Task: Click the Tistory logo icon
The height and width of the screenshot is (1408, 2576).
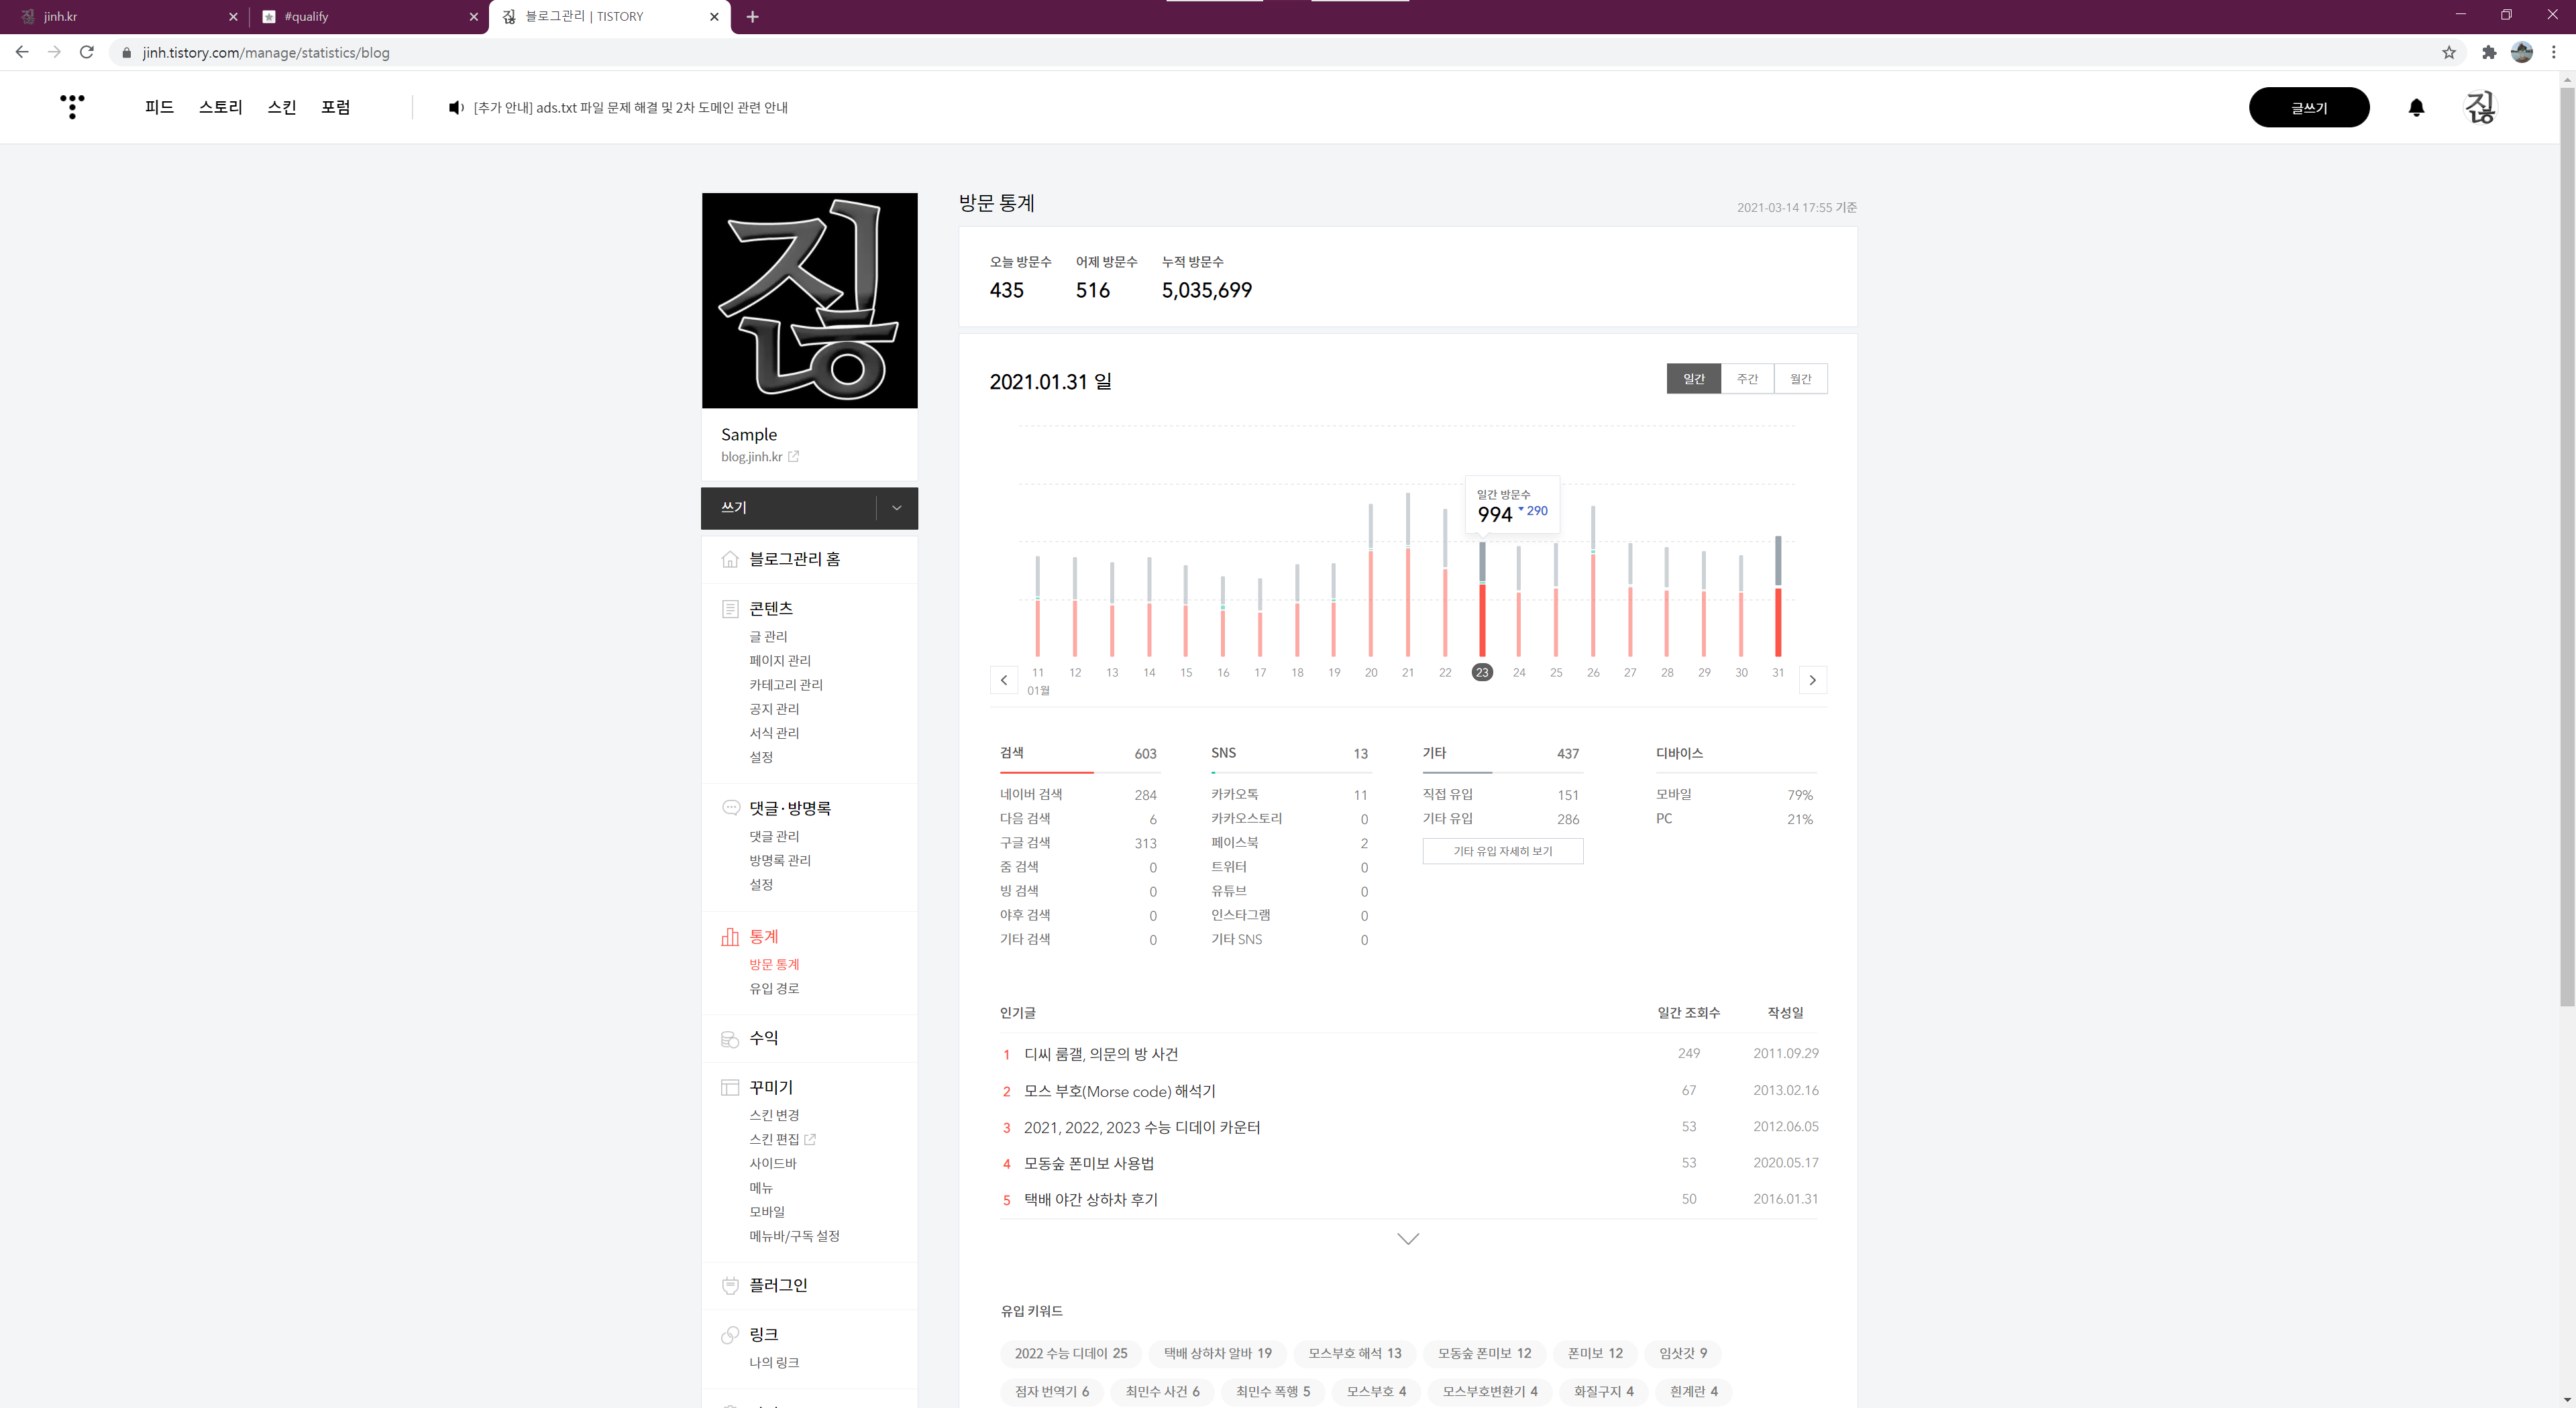Action: 72,106
